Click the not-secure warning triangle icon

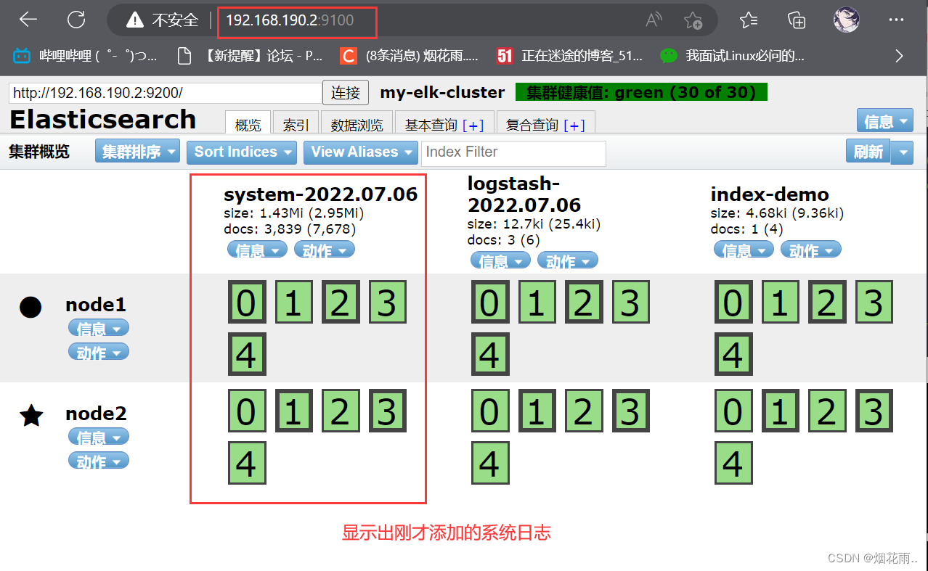pyautogui.click(x=135, y=20)
